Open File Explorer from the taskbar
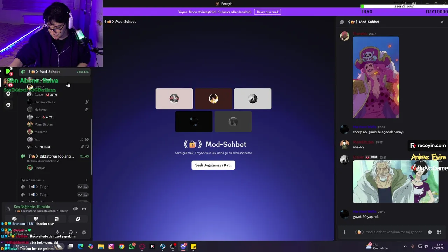Viewport: 448px width, 252px height. (101, 246)
